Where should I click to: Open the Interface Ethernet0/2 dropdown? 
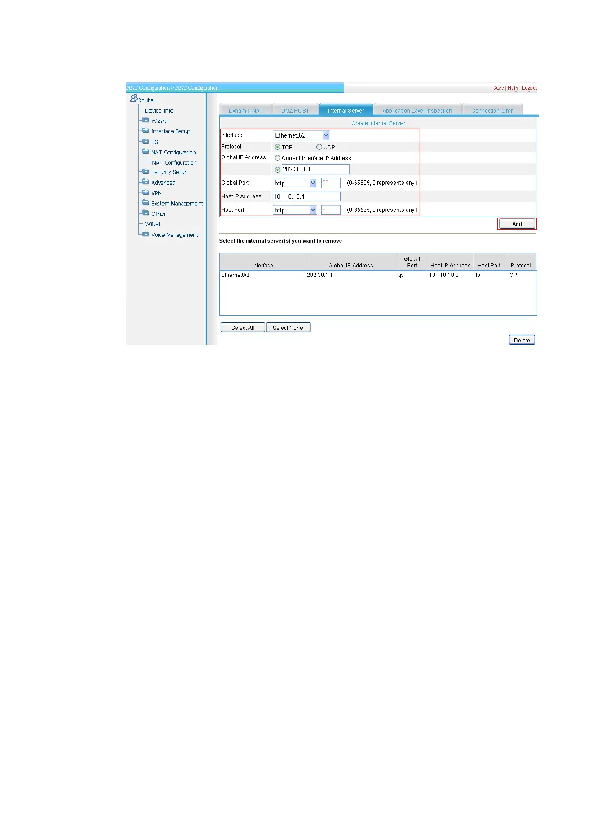[302, 135]
